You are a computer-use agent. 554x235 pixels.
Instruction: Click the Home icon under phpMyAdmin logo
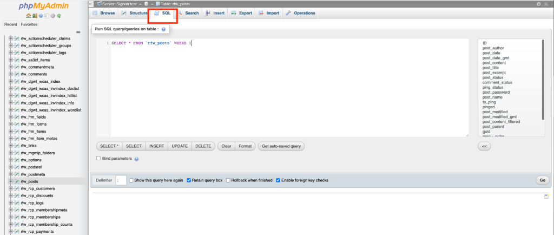point(28,16)
